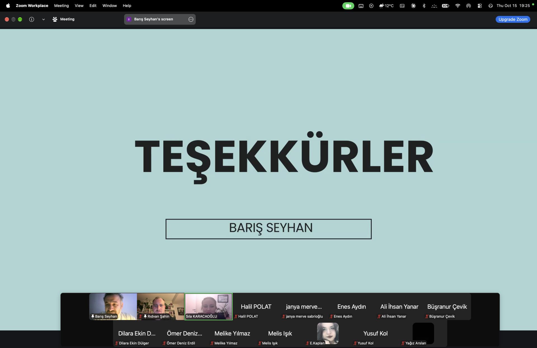This screenshot has height=348, width=537.
Task: Click the clock showing Thu Oct 15
Action: [513, 6]
